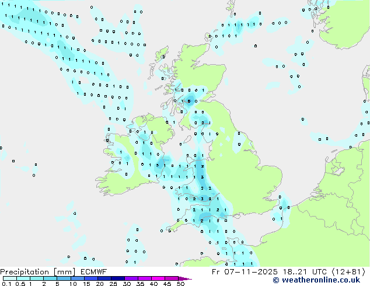Click the weatheronline.co.uk copyright link
Screen dimensions: 370x286
pos(316,280)
